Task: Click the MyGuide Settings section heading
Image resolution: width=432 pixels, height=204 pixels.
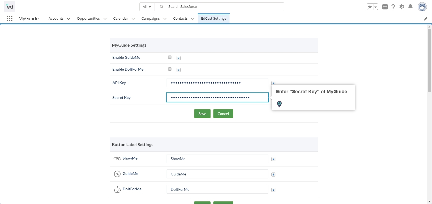Action: pos(129,45)
